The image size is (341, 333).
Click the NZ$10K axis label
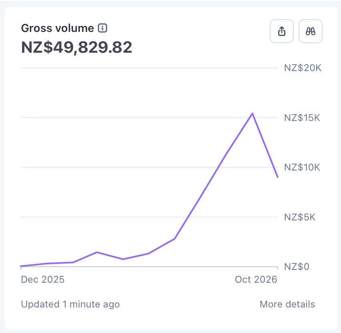click(x=302, y=167)
